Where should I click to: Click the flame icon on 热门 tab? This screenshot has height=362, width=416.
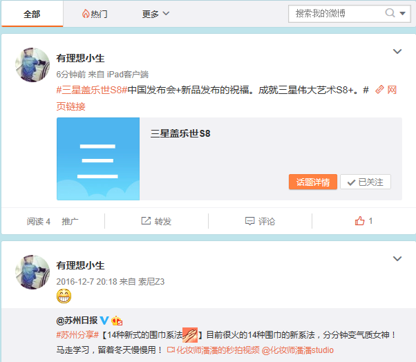(x=86, y=14)
